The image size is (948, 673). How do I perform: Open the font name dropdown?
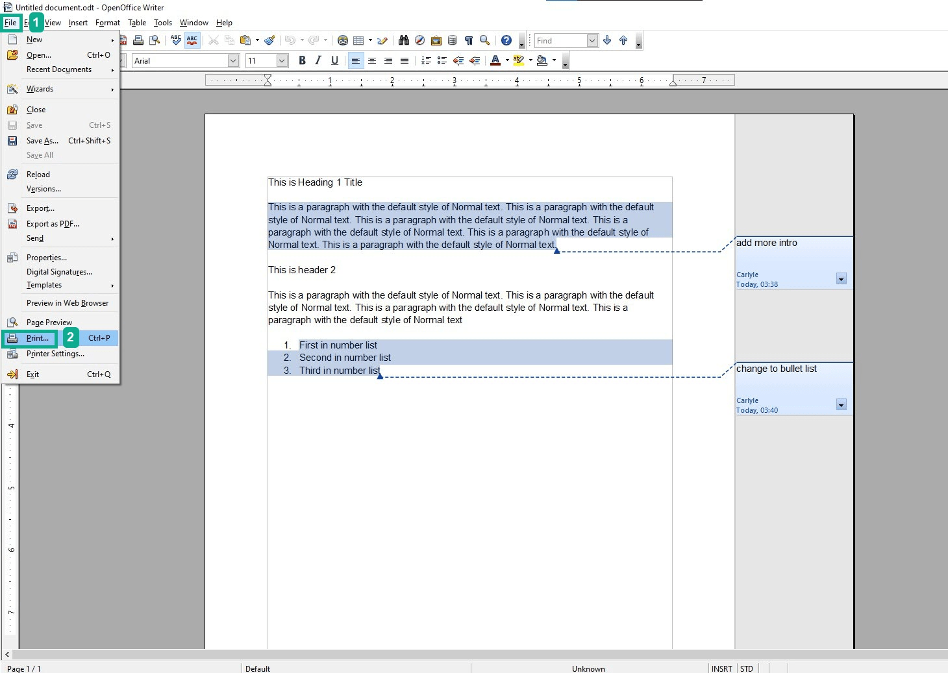[x=233, y=60]
